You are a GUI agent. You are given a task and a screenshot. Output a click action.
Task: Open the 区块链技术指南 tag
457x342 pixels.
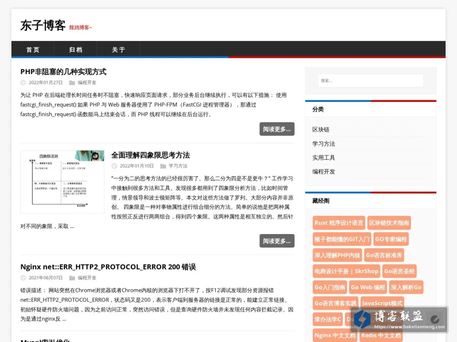389,223
